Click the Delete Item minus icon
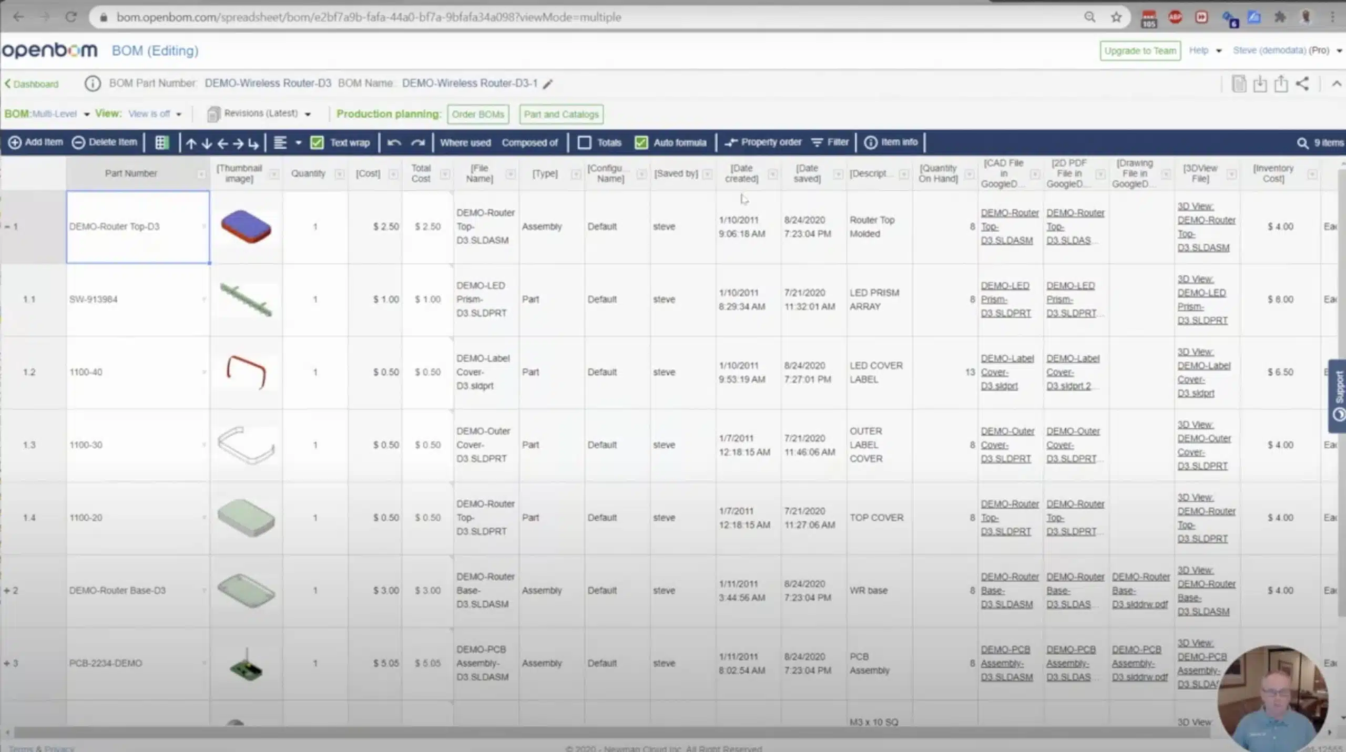Viewport: 1346px width, 752px height. point(78,142)
